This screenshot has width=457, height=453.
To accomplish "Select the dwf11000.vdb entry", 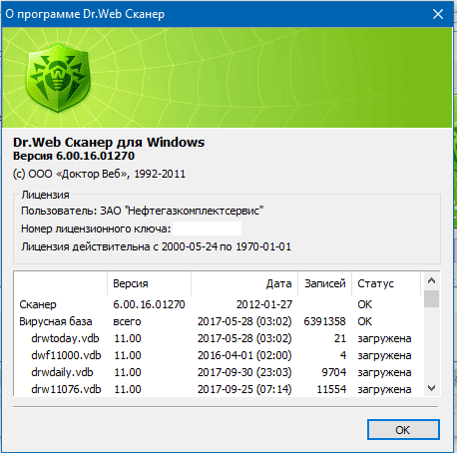I will pos(219,355).
